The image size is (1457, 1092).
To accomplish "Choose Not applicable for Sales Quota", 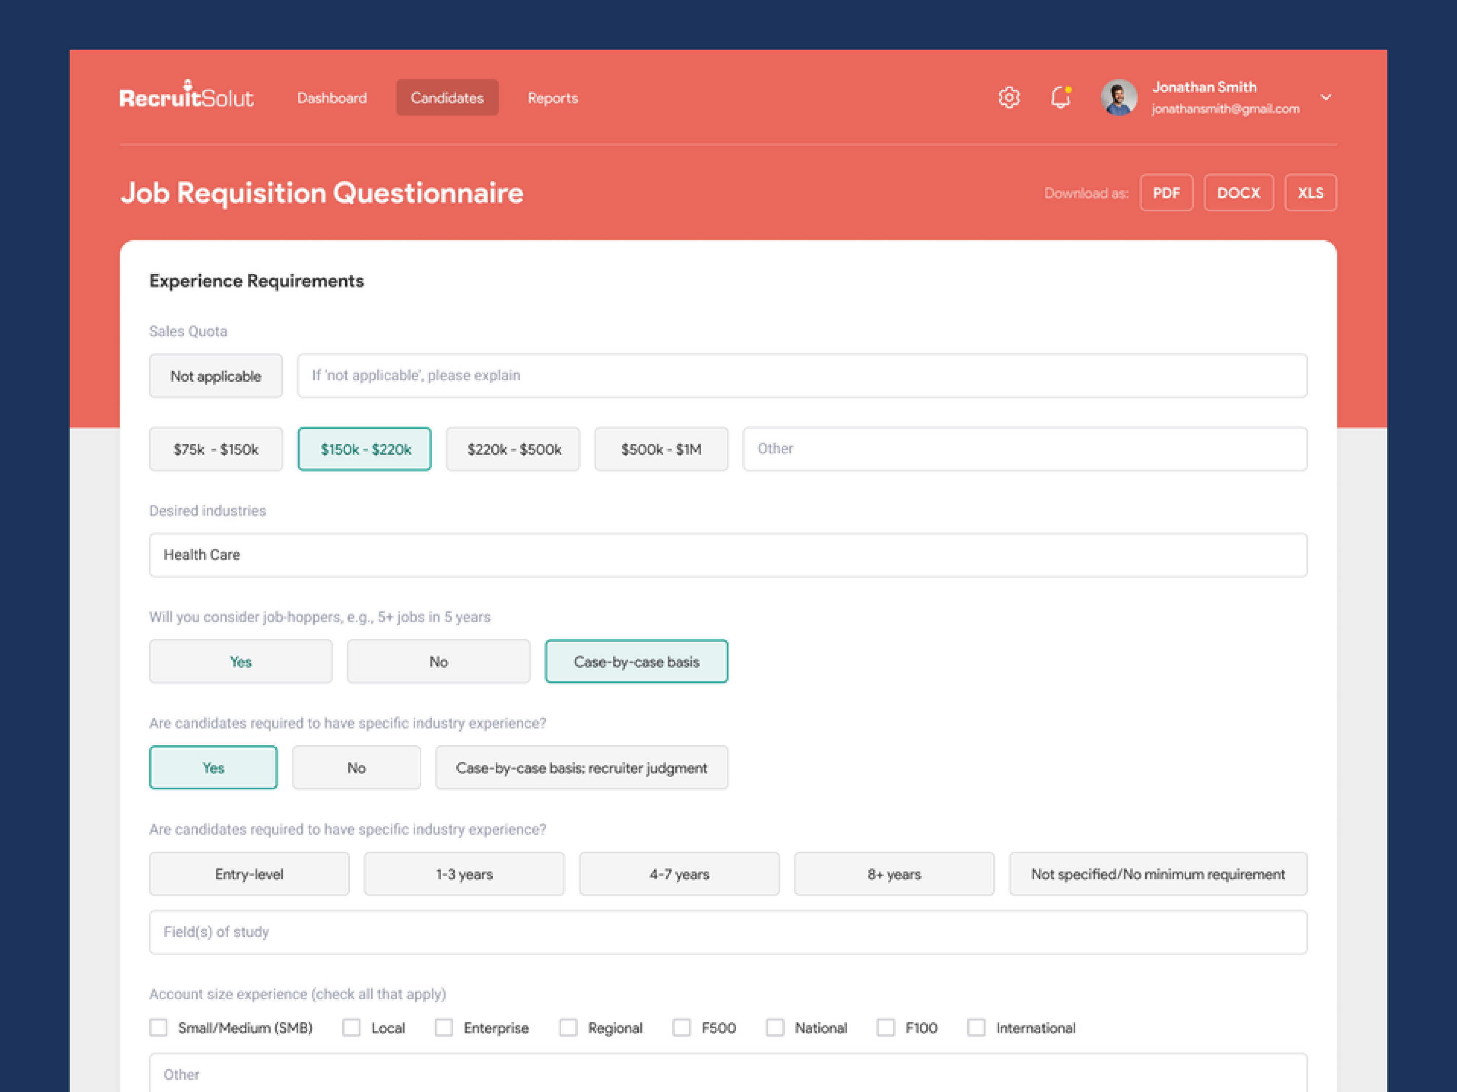I will coord(216,376).
